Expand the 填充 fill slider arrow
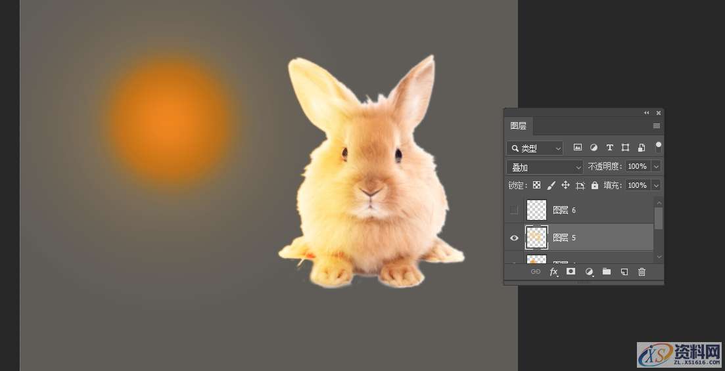The width and height of the screenshot is (725, 371). click(x=655, y=185)
